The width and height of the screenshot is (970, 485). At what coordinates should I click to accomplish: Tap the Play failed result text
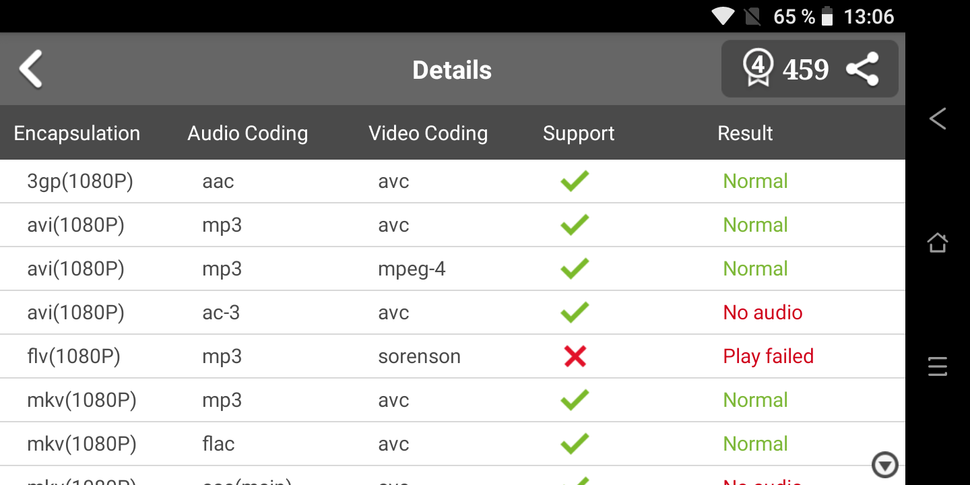[768, 356]
